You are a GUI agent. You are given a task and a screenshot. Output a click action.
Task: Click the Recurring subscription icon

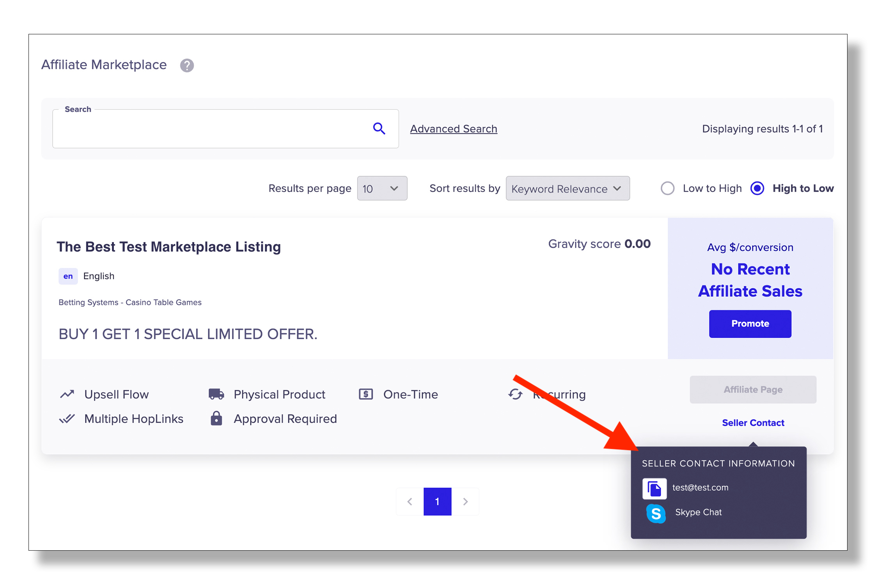click(x=514, y=394)
